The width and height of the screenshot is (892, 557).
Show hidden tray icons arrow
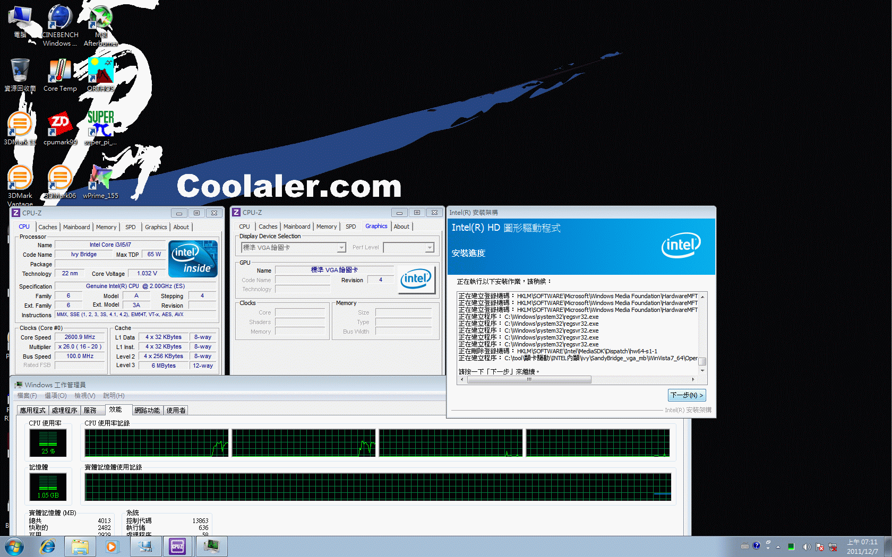click(778, 546)
